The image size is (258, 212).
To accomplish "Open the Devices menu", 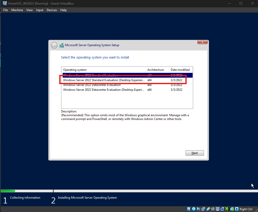I will 52,10.
